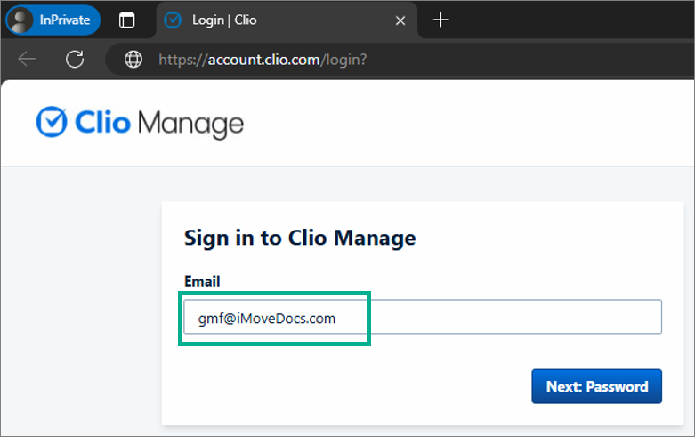Click the Clio Manage wordmark text
Viewport: 695px width, 437px height.
click(x=159, y=123)
